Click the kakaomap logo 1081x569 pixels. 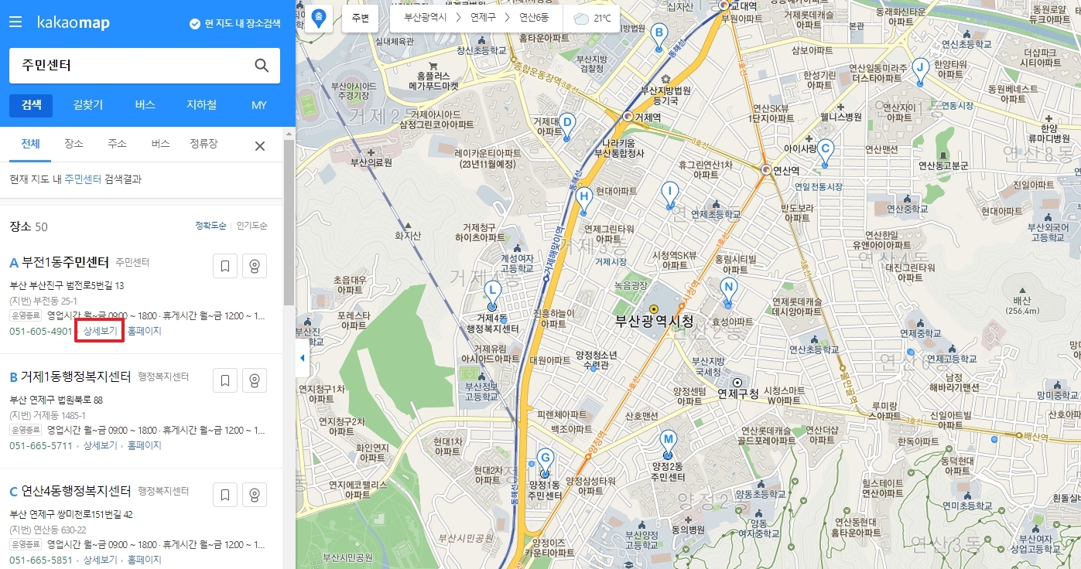pyautogui.click(x=73, y=23)
